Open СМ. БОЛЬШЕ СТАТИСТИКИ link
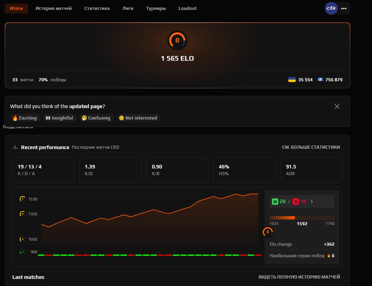 pos(312,147)
